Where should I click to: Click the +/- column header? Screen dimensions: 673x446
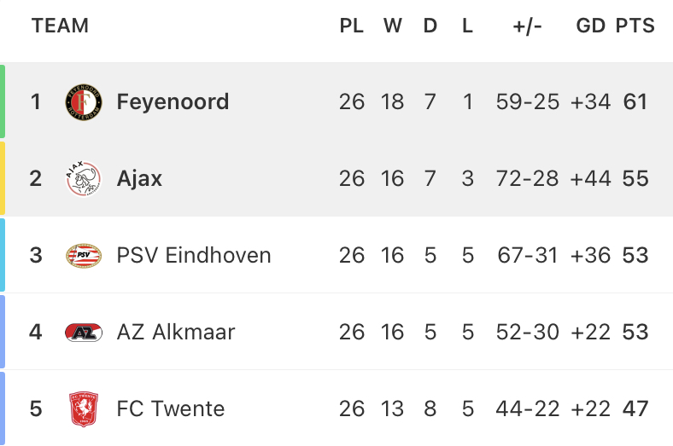pyautogui.click(x=528, y=26)
